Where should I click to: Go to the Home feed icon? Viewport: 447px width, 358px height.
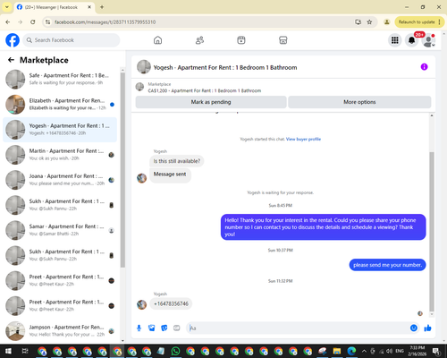tap(157, 40)
